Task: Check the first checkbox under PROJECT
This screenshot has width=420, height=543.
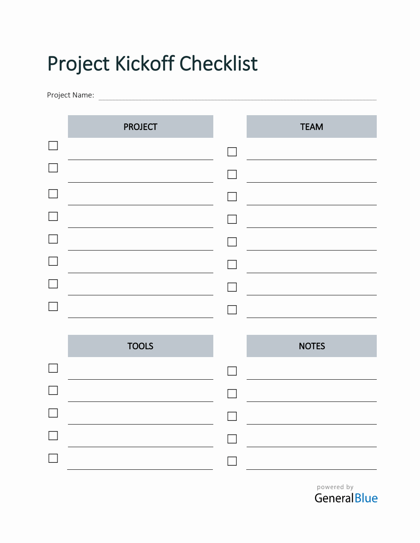Action: click(x=53, y=146)
